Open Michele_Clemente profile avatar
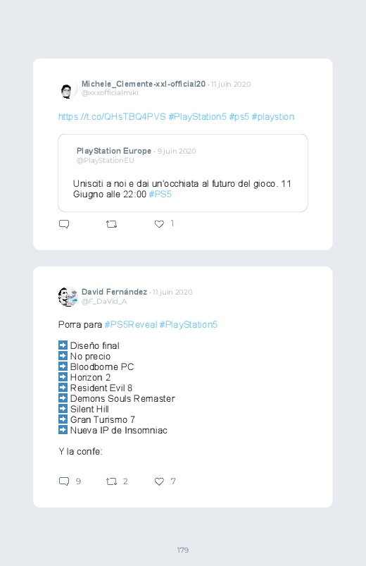 point(68,89)
